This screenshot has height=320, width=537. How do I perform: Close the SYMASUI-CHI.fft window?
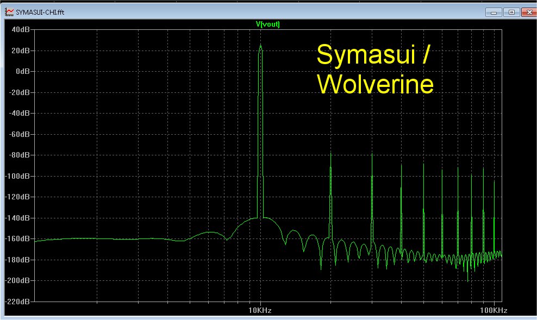pyautogui.click(x=529, y=12)
